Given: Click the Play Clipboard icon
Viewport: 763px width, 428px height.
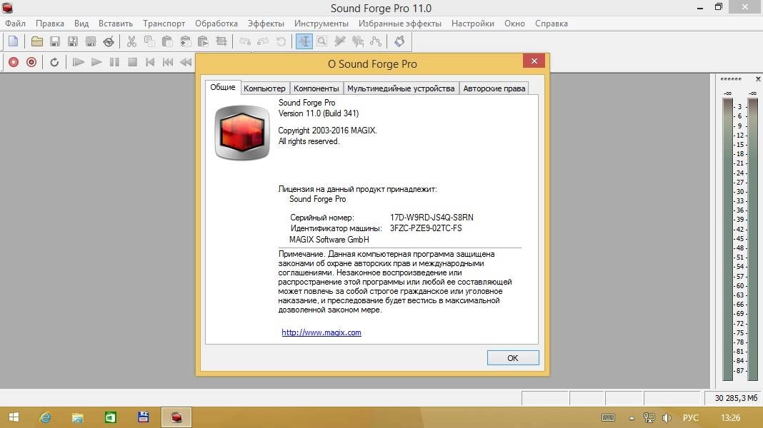Looking at the screenshot, I should tap(203, 41).
